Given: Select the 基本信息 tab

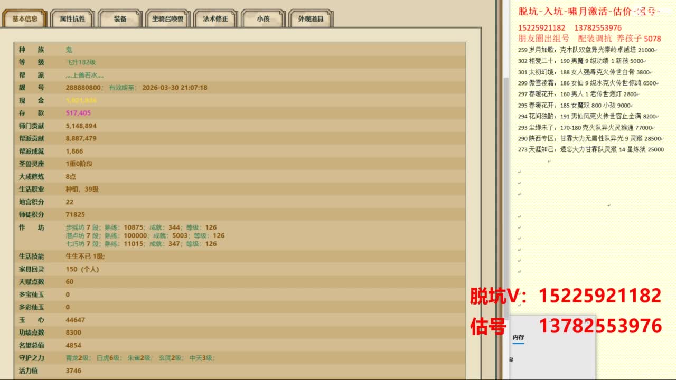Looking at the screenshot, I should point(25,19).
